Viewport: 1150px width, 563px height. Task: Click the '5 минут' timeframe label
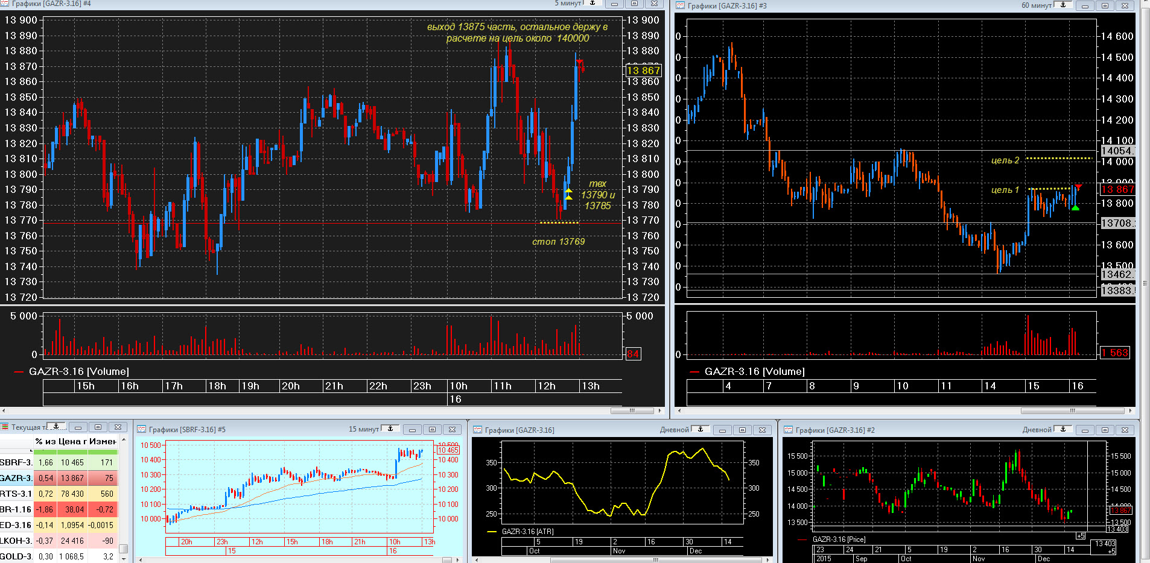click(x=568, y=4)
